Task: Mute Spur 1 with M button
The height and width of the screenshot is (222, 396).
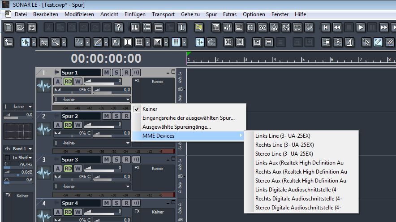Action: click(x=107, y=73)
